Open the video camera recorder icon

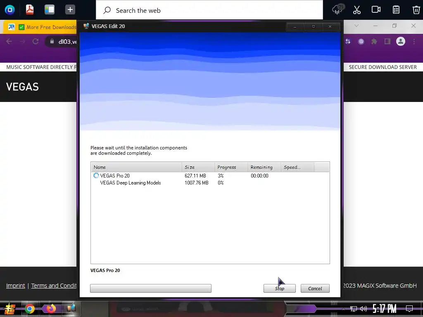[x=376, y=9]
